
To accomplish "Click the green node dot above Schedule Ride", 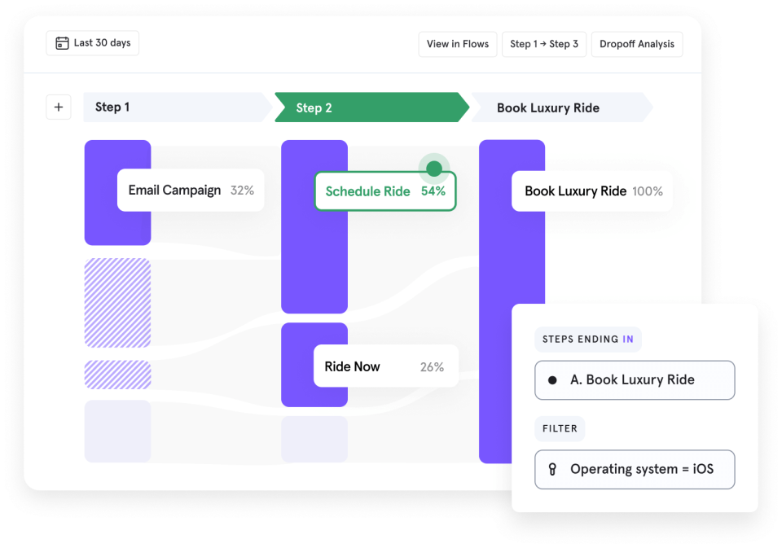I will pos(433,169).
